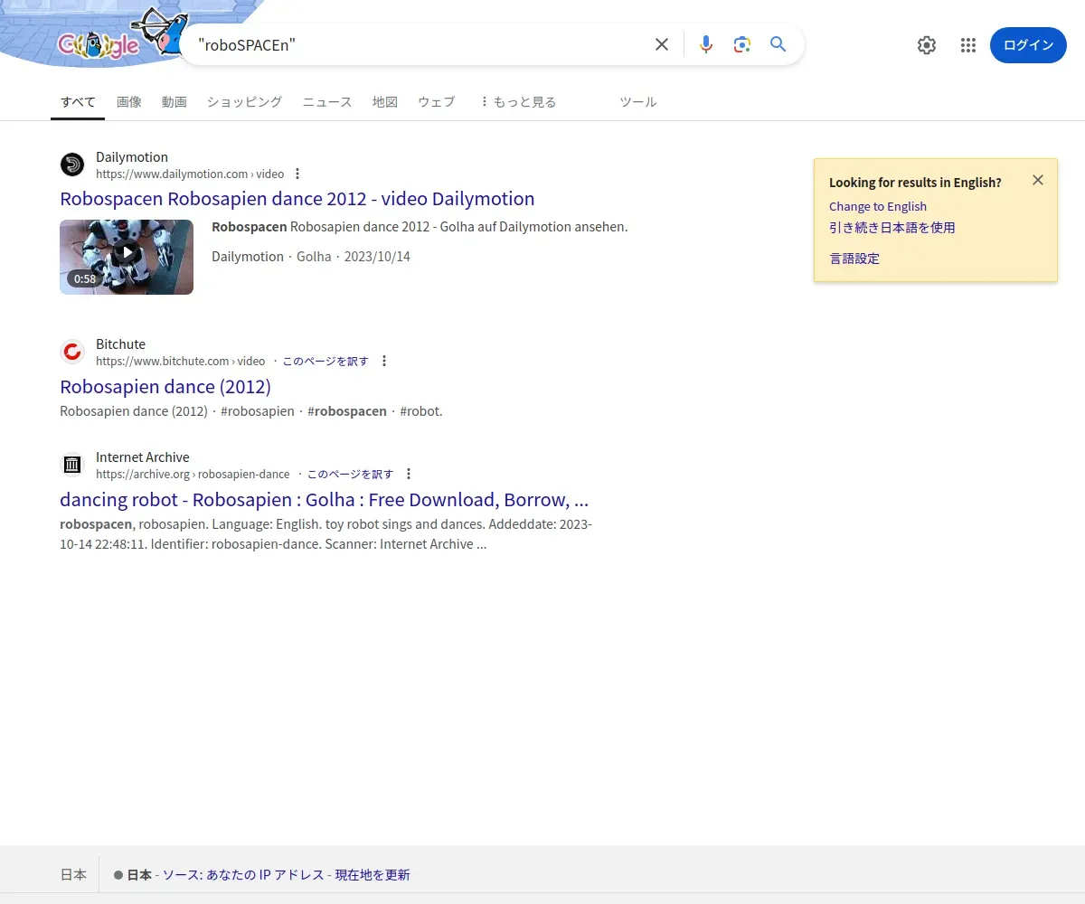Translate the Bitchute page
Image resolution: width=1085 pixels, height=904 pixels.
[325, 361]
